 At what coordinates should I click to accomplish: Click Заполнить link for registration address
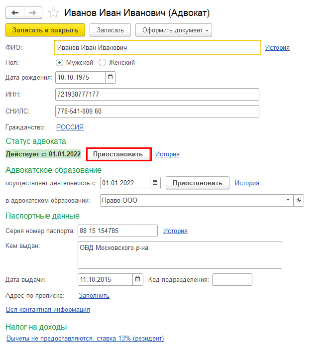coord(94,295)
